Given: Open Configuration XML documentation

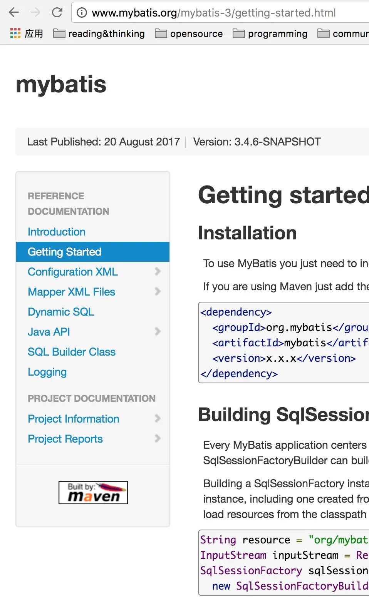Looking at the screenshot, I should (x=73, y=272).
